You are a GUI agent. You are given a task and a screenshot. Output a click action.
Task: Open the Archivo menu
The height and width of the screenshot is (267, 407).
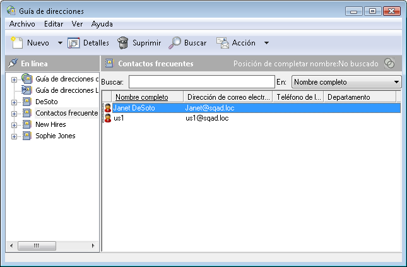22,24
